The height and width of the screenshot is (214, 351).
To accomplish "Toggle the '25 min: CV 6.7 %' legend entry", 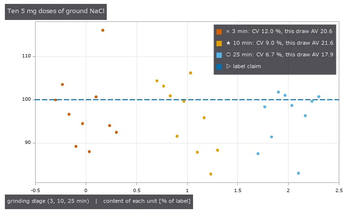I will (275, 55).
